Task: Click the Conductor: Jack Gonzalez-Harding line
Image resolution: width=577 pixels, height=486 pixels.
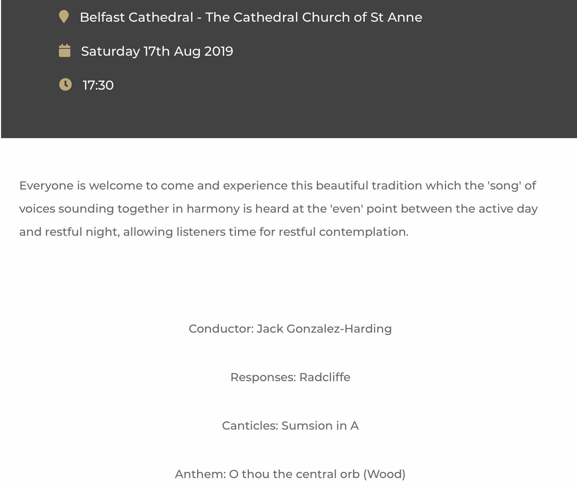Action: 290,329
